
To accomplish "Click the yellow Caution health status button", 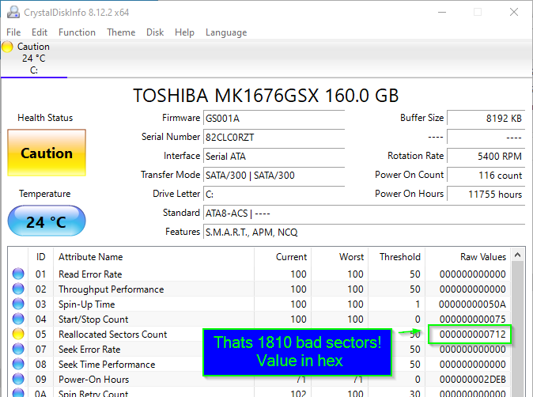I will [x=47, y=153].
